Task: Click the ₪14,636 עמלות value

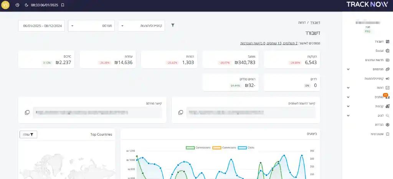Action: tap(123, 63)
